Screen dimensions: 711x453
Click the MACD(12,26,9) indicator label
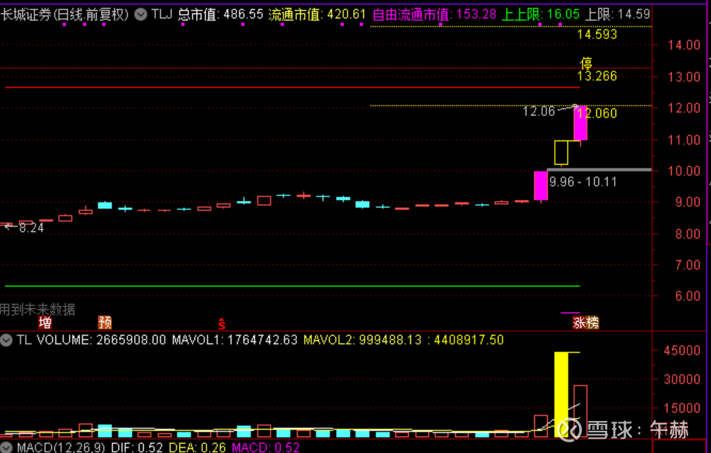click(61, 447)
